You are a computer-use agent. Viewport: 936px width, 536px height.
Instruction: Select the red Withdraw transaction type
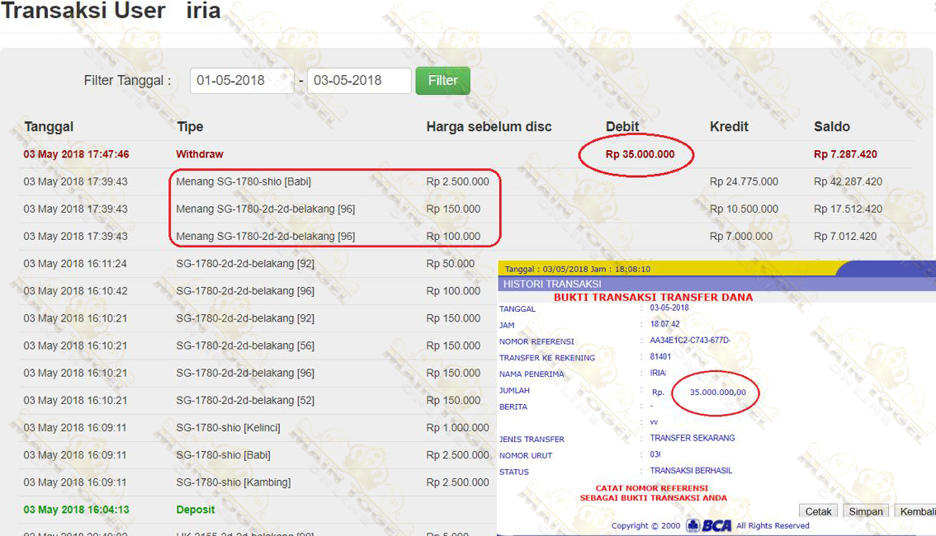(x=200, y=154)
